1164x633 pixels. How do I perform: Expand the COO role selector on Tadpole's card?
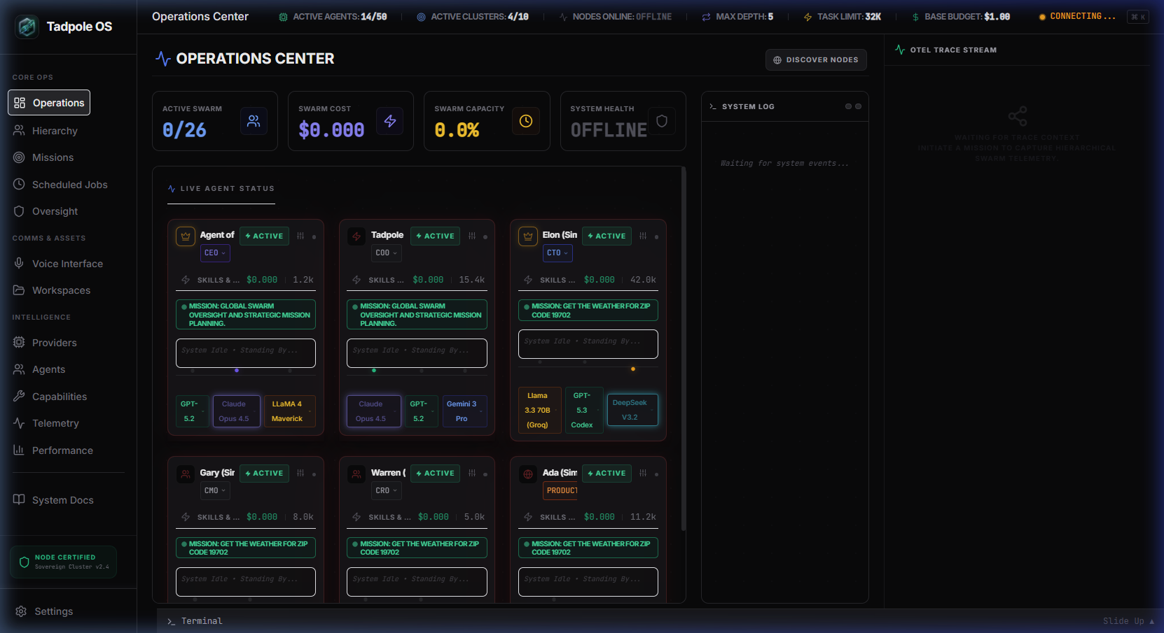point(386,253)
